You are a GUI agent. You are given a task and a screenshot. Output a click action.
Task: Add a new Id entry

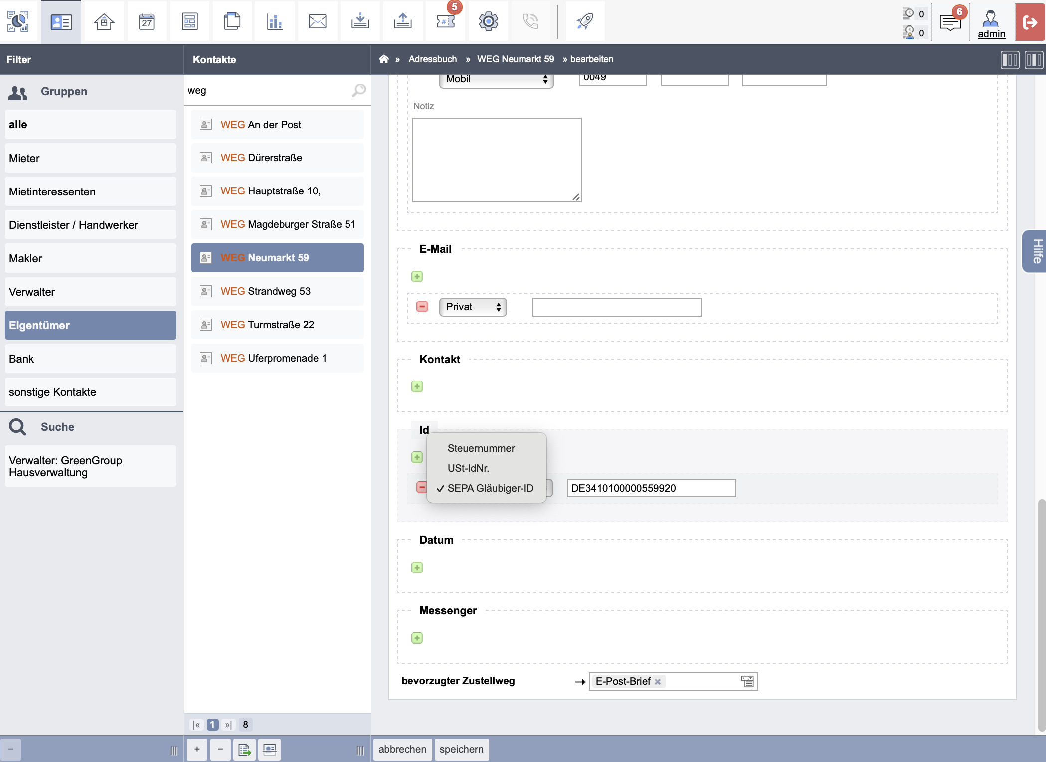[417, 457]
